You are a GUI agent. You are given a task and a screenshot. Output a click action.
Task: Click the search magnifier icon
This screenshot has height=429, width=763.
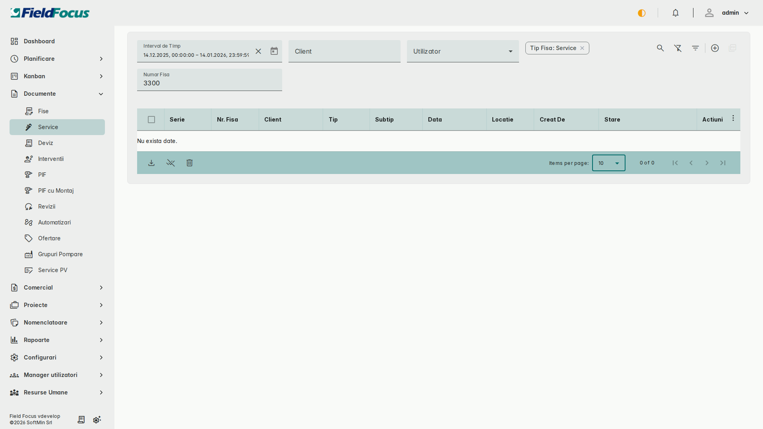click(x=660, y=48)
